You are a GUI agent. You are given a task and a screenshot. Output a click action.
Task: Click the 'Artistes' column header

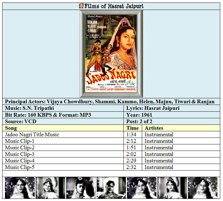(181, 128)
